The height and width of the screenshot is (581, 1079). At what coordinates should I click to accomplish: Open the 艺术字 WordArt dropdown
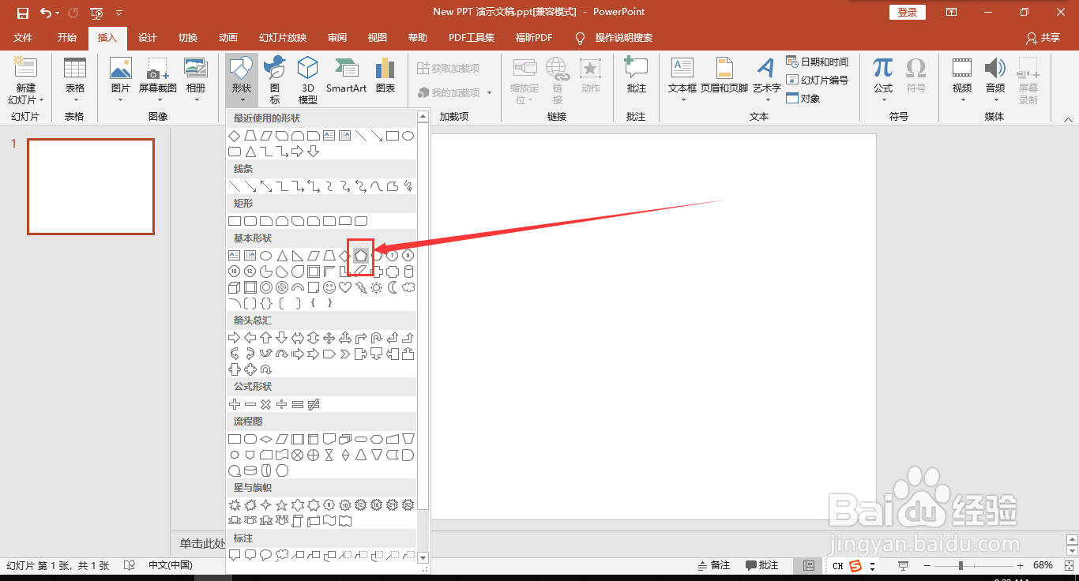(766, 80)
